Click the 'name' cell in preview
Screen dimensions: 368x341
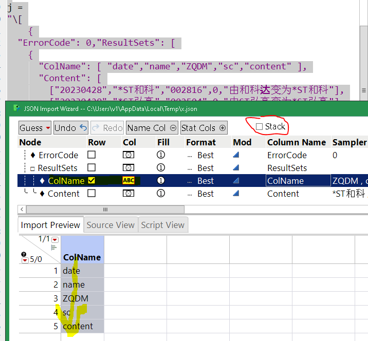[82, 285]
